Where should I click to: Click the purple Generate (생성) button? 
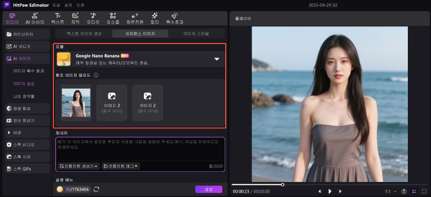(208, 189)
